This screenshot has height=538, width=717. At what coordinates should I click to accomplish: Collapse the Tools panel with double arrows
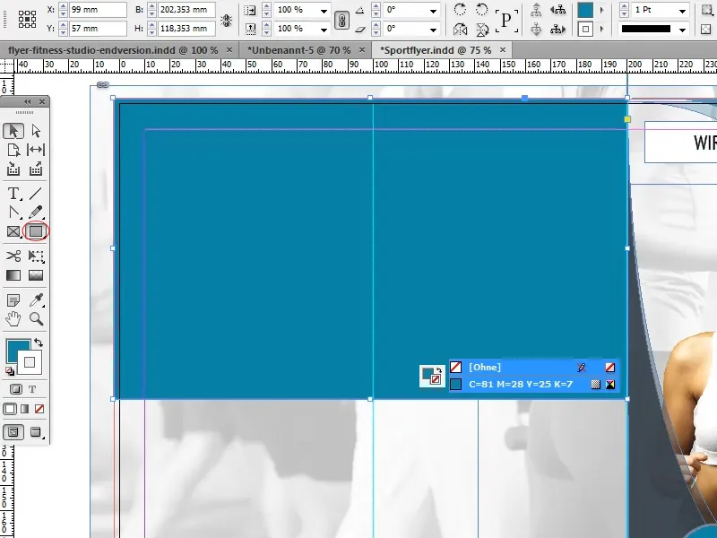coord(28,101)
